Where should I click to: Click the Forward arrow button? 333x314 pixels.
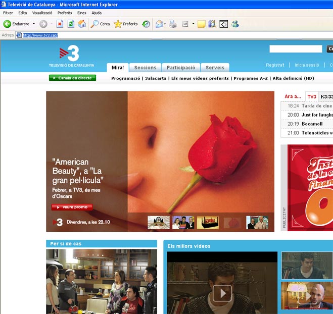point(43,24)
